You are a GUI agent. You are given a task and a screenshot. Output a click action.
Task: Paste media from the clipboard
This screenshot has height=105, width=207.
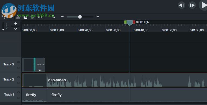pyautogui.click(x=33, y=17)
